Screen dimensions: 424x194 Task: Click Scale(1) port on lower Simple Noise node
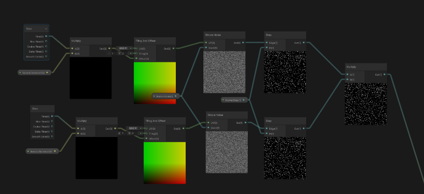[208, 128]
